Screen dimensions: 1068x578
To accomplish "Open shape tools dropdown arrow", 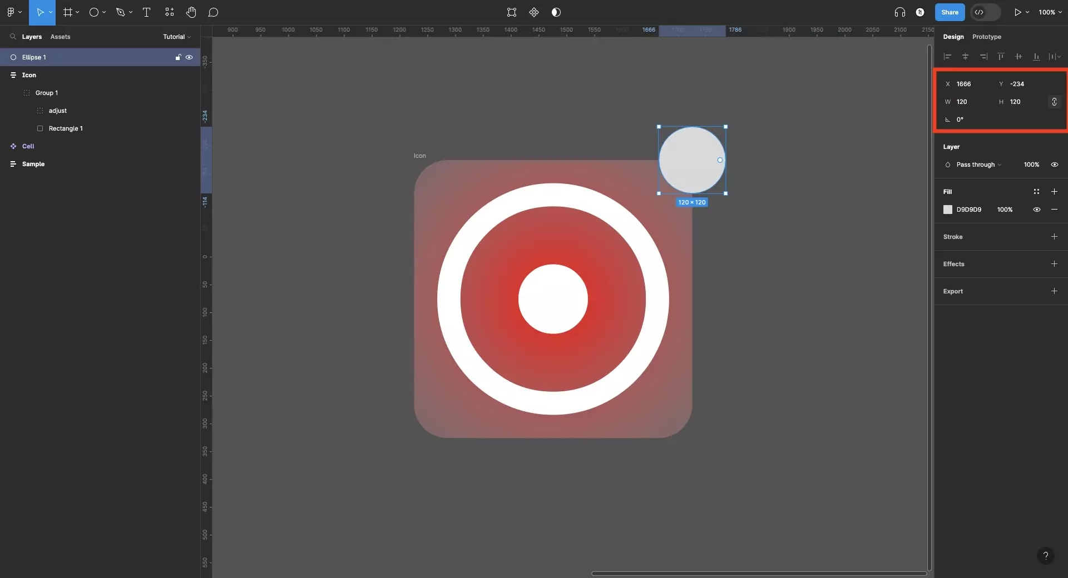I will 104,12.
